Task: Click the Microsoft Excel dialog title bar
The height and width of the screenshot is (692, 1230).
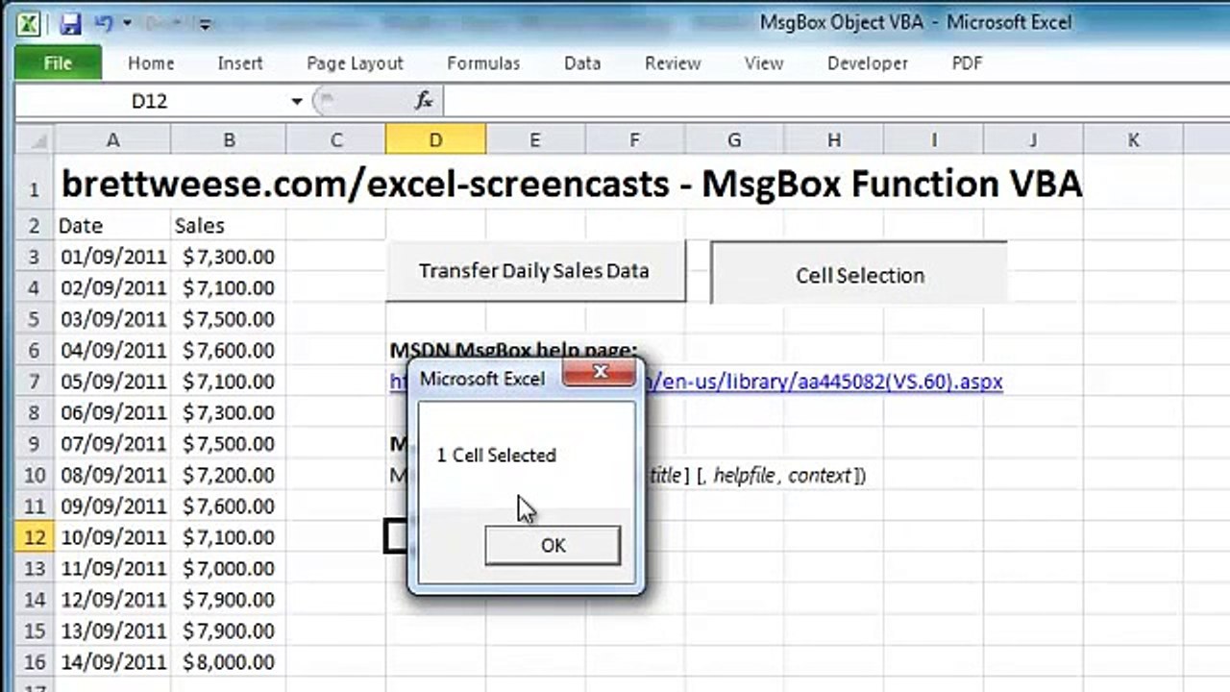Action: point(485,378)
